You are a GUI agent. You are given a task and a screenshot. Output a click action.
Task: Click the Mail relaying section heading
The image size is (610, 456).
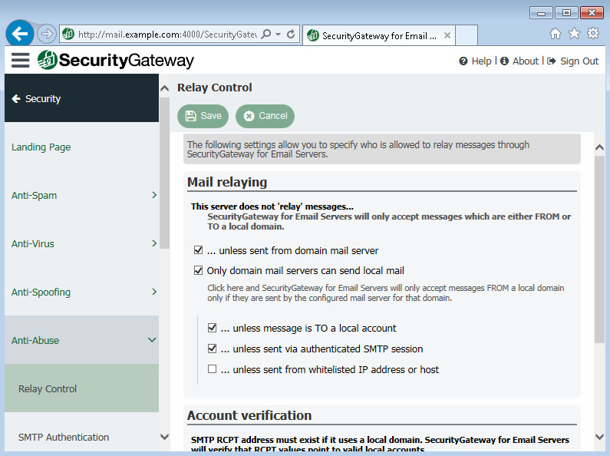click(227, 182)
